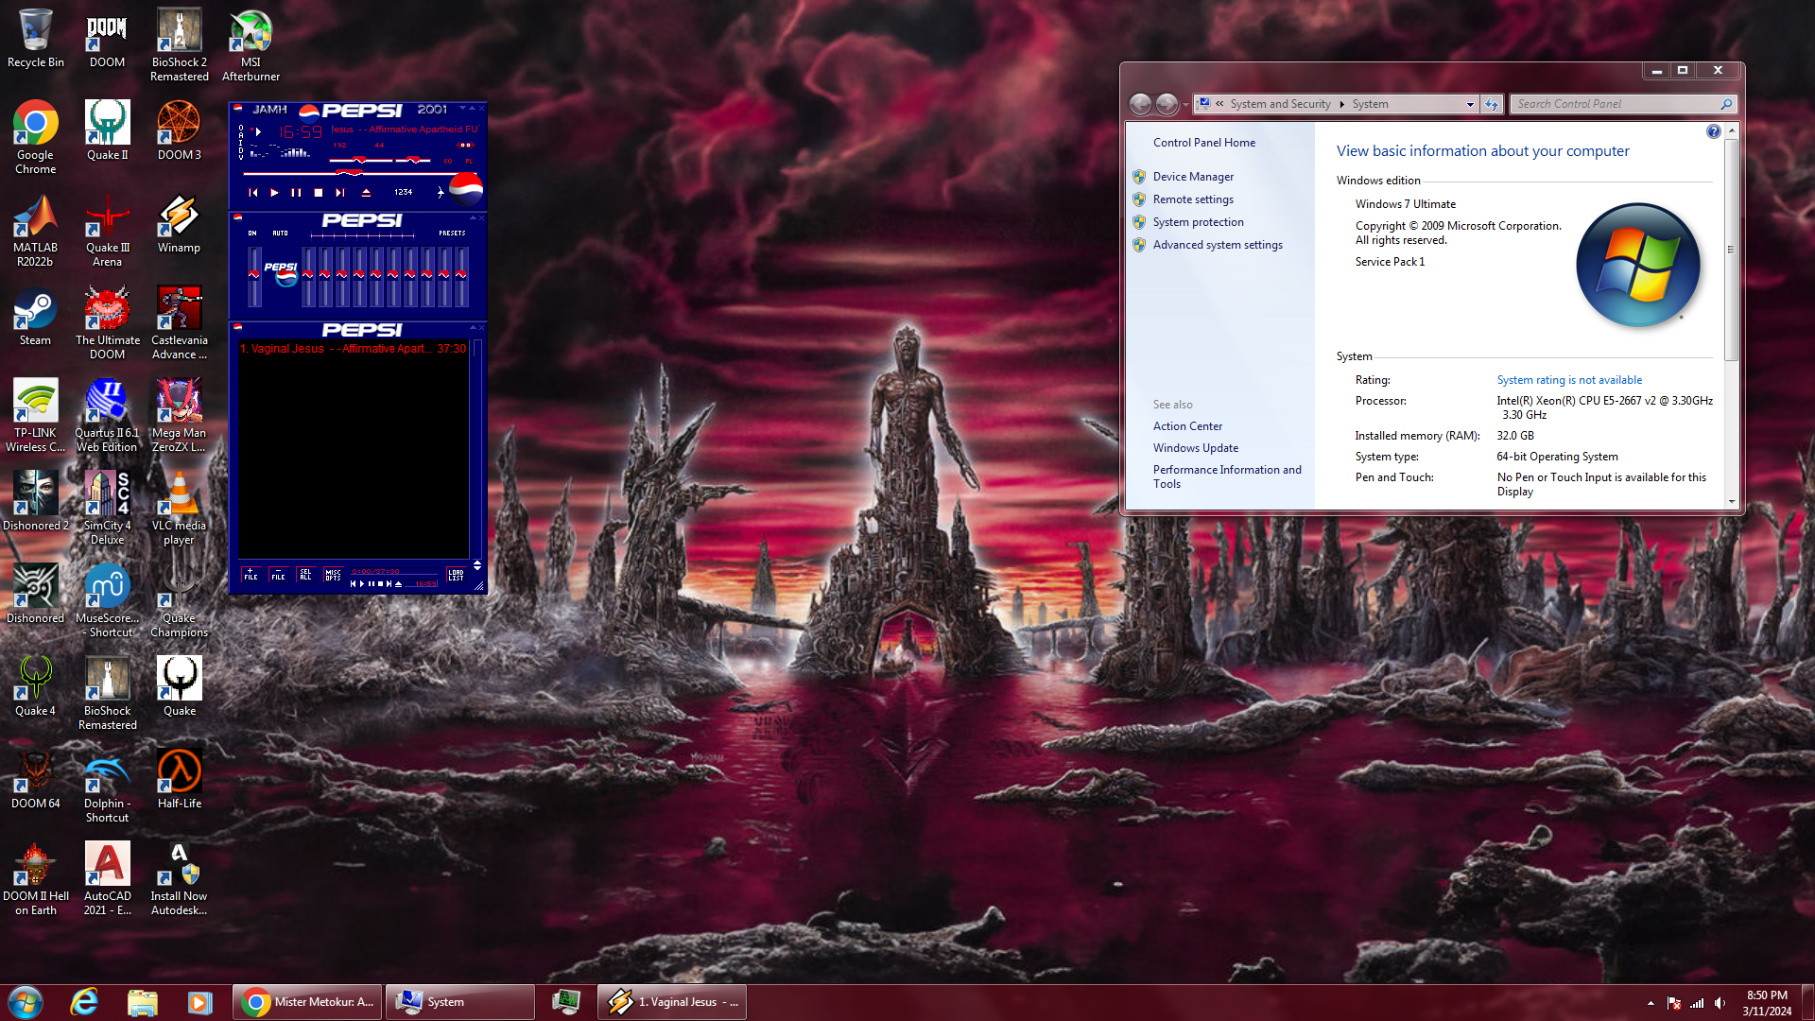Image resolution: width=1815 pixels, height=1021 pixels.
Task: Open the Windows Start orb
Action: (x=26, y=1002)
